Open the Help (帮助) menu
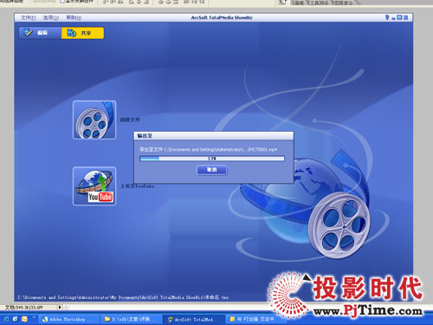The width and height of the screenshot is (433, 325). click(74, 17)
